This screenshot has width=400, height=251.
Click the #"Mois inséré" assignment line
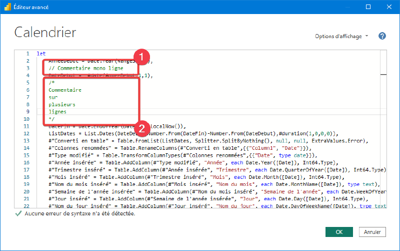pyautogui.click(x=196, y=177)
